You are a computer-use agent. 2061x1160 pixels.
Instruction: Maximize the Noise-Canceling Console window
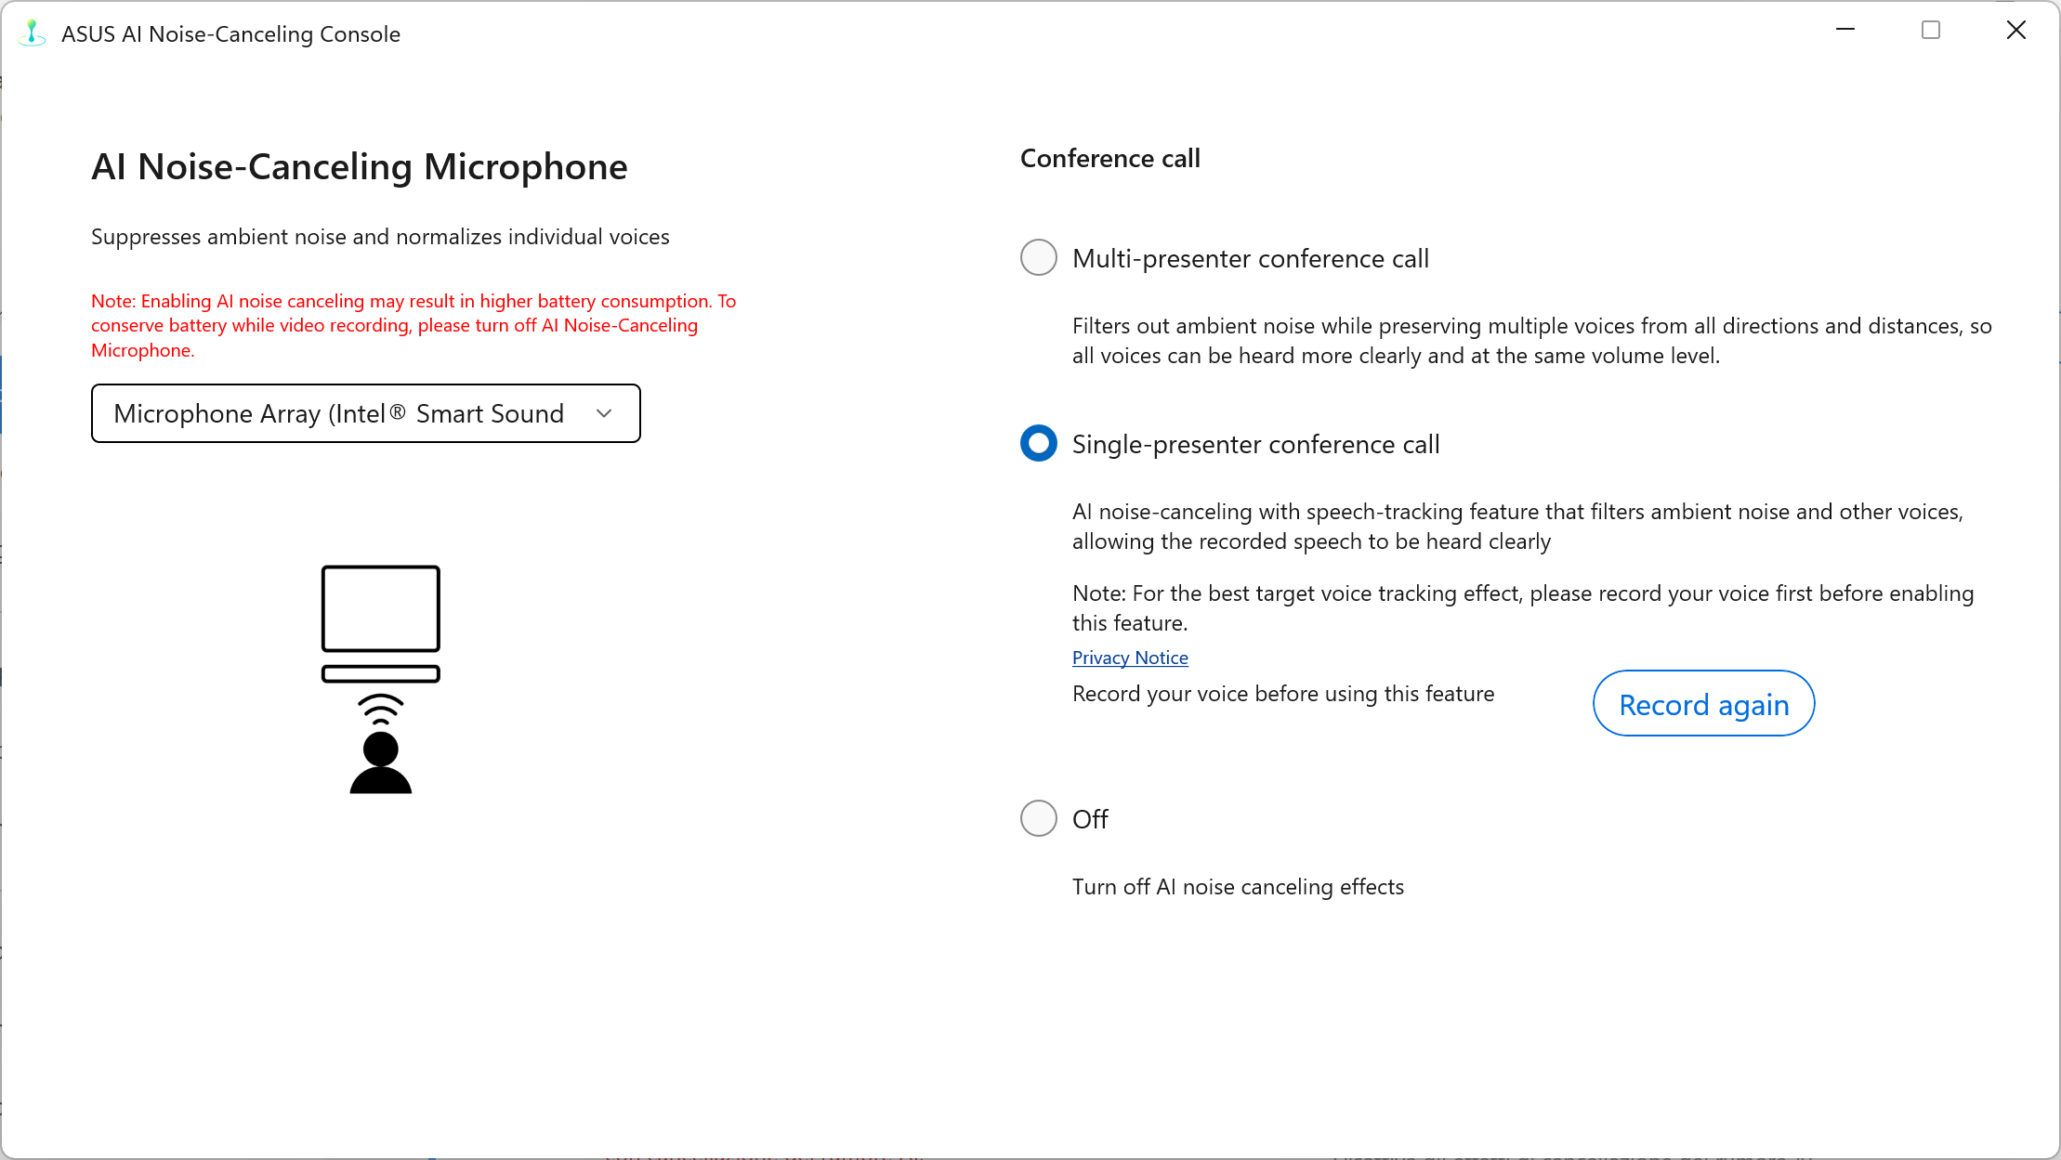click(1931, 31)
